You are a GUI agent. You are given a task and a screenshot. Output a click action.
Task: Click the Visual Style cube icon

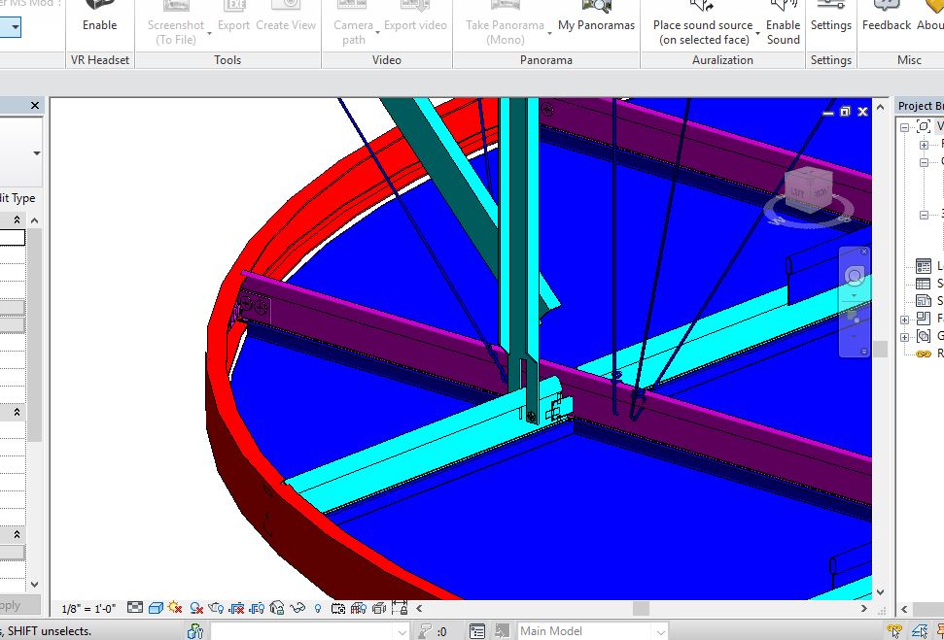[156, 608]
